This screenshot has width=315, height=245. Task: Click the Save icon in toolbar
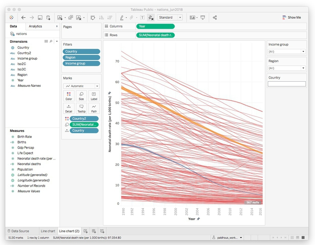(40, 18)
